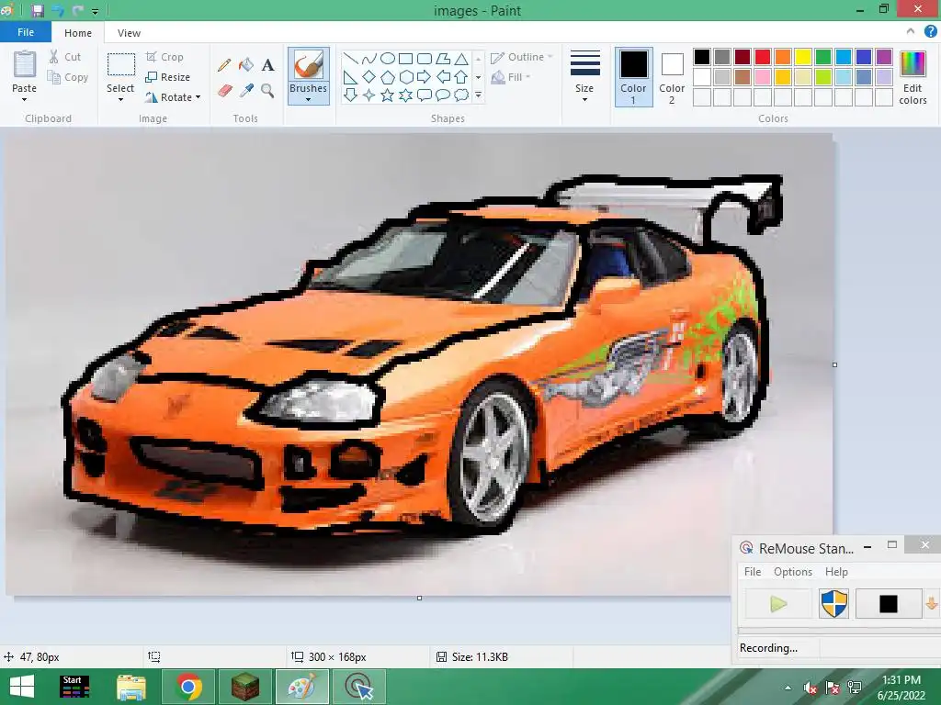Select the Eraser tool

(x=224, y=91)
